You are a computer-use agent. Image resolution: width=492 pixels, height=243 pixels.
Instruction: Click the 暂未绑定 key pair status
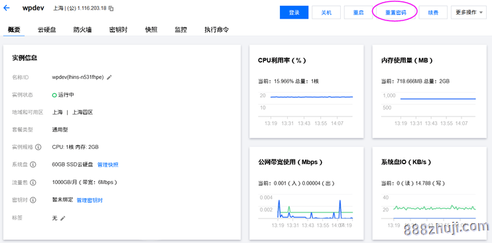tap(62, 200)
